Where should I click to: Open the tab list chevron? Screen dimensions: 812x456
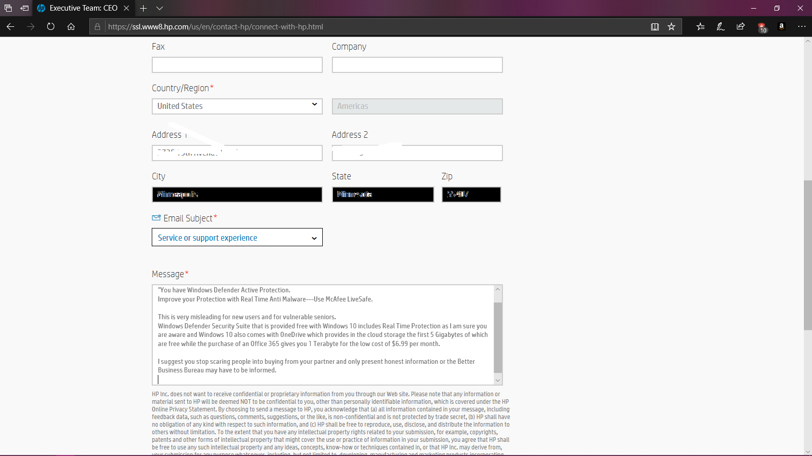[159, 8]
